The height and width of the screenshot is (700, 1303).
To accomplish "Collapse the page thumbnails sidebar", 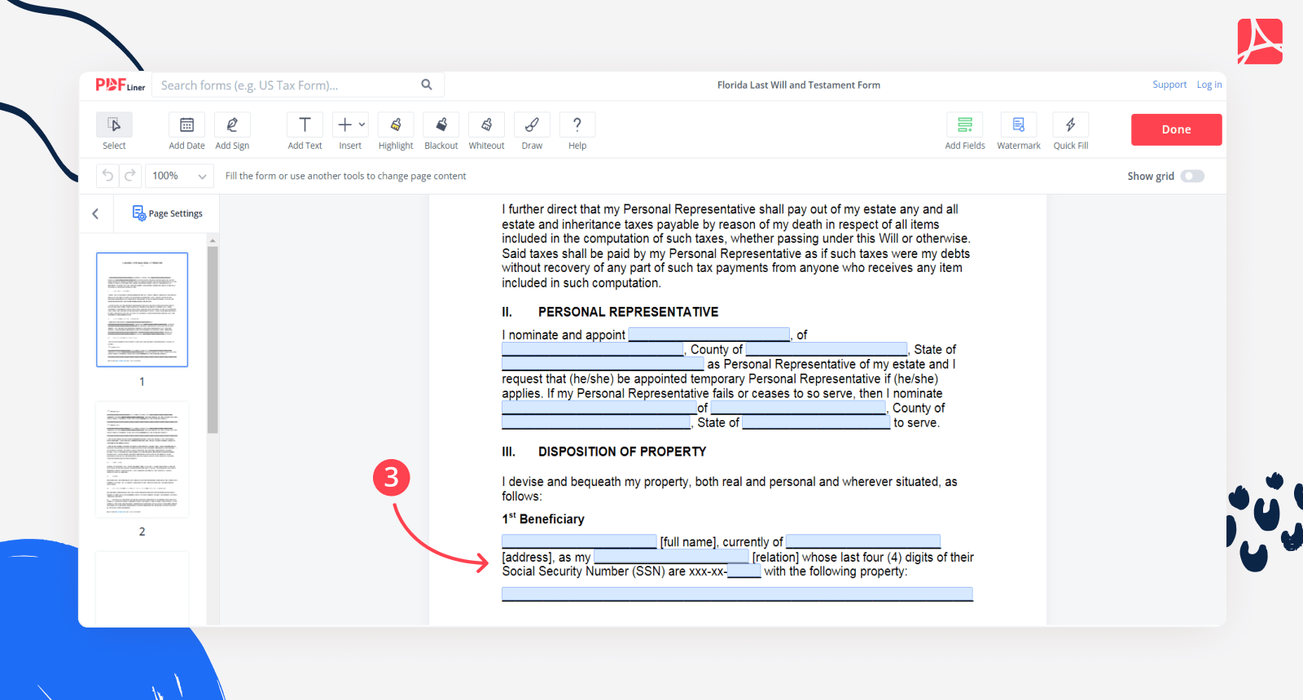I will coord(95,214).
